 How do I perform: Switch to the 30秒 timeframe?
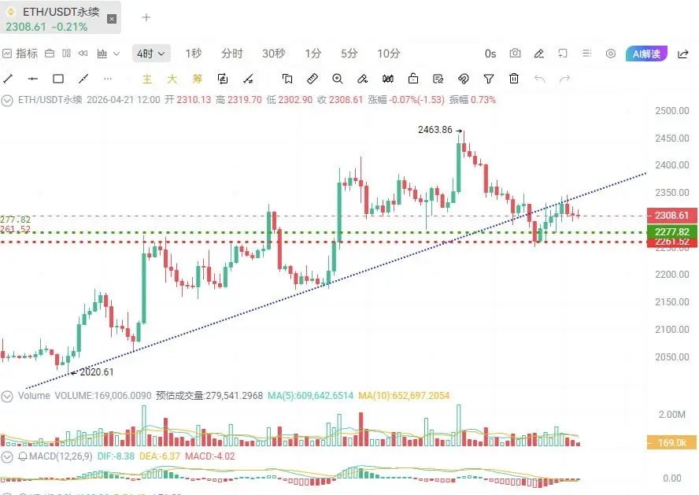[x=273, y=54]
